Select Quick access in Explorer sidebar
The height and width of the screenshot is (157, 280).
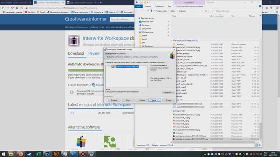pos(146,18)
